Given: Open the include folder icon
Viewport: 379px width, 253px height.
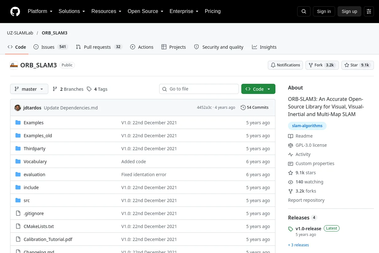Looking at the screenshot, I should pyautogui.click(x=18, y=188).
